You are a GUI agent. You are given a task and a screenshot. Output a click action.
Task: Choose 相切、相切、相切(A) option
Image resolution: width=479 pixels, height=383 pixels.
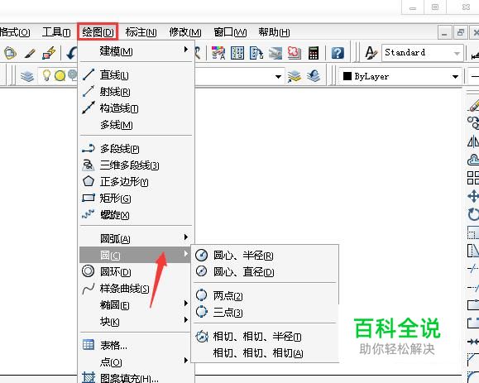[x=266, y=353]
